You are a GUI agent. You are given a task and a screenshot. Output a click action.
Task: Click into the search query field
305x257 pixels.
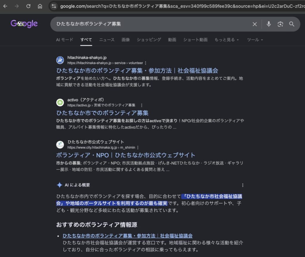pyautogui.click(x=152, y=24)
